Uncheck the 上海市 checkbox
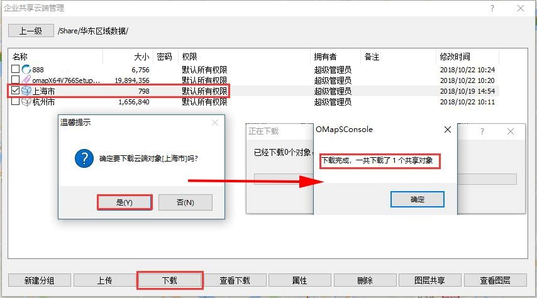Image resolution: width=537 pixels, height=298 pixels. coord(16,91)
